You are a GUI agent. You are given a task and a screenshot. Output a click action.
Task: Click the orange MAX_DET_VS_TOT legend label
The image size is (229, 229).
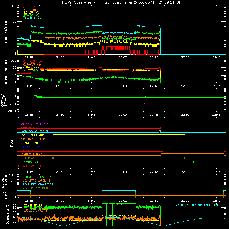coord(35,210)
